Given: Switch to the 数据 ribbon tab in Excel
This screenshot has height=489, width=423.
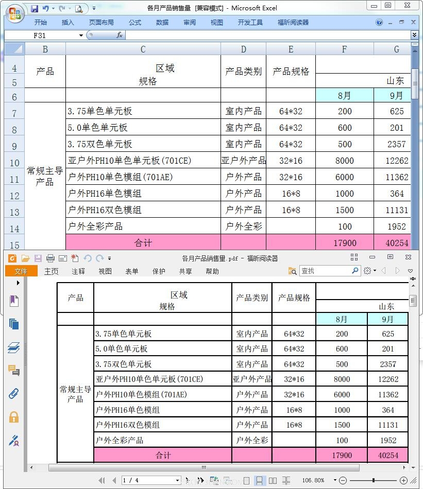Looking at the screenshot, I should tap(162, 22).
